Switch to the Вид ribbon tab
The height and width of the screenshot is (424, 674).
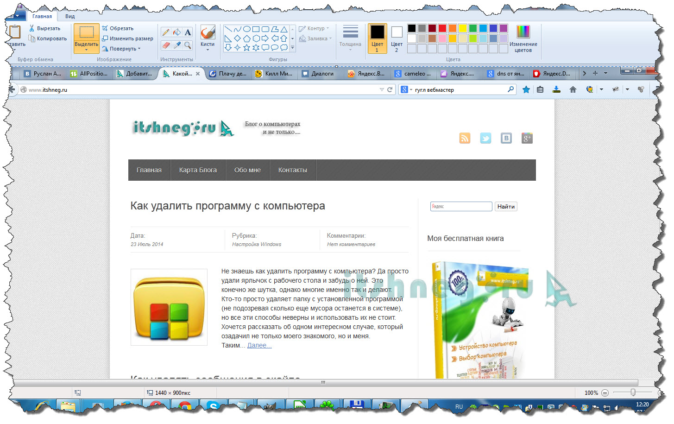[70, 16]
